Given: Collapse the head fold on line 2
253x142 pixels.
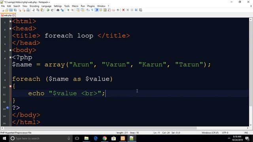Looking at the screenshot, I should [10, 28].
